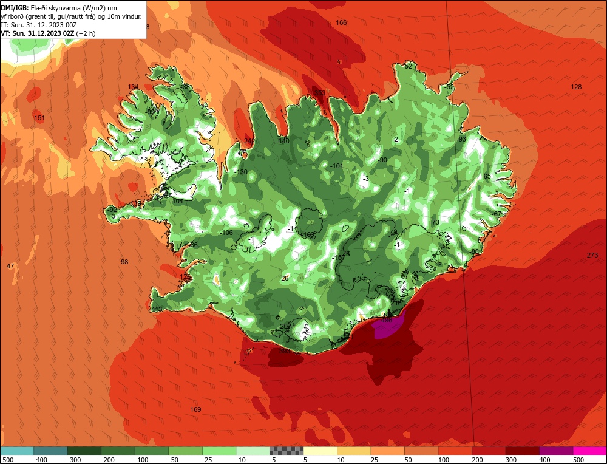Click the 134 value near the Westfjords
The image size is (607, 464).
(133, 87)
